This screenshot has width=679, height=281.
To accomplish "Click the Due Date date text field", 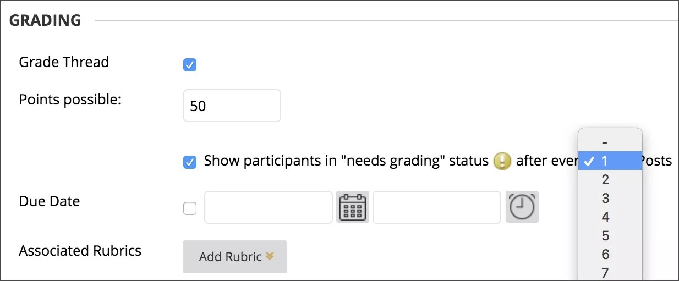I will coord(268,207).
